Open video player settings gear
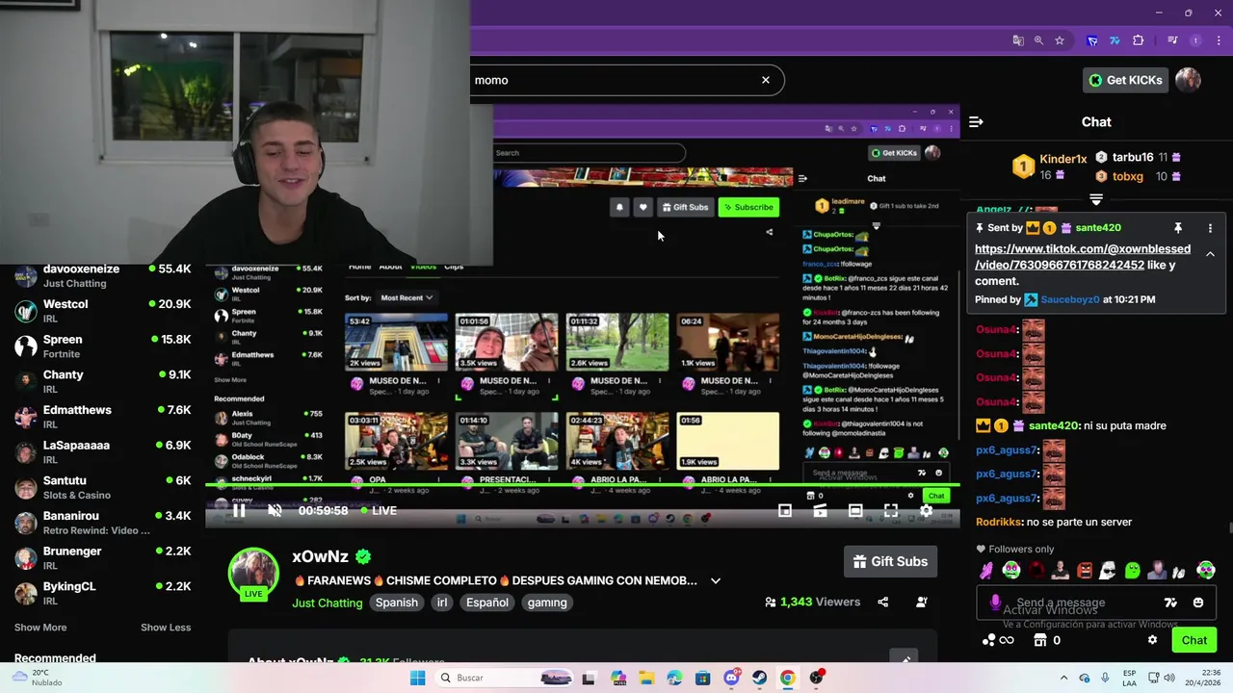 (x=926, y=510)
